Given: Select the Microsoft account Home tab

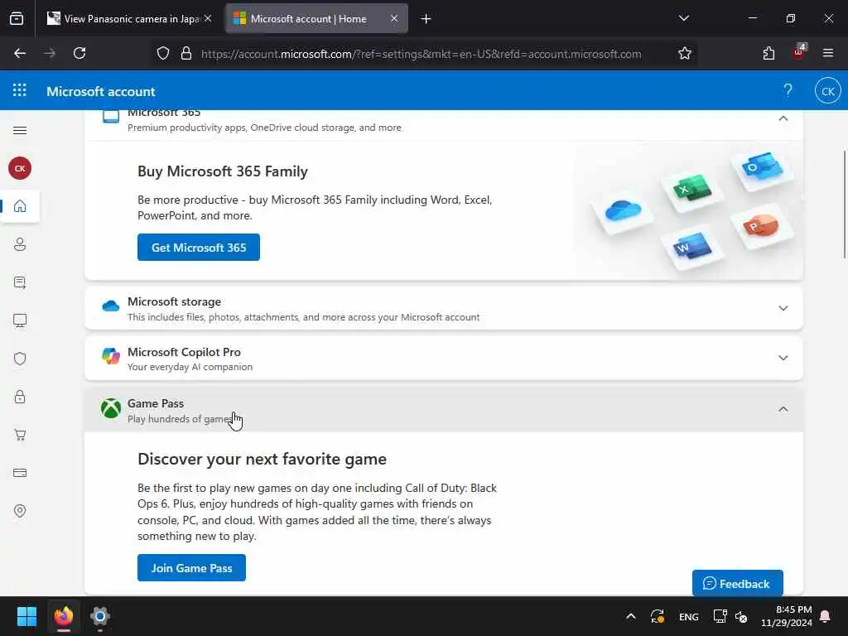Looking at the screenshot, I should point(316,19).
